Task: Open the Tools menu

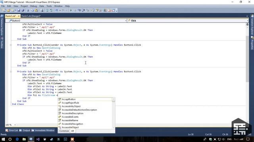Action: [x=49, y=6]
